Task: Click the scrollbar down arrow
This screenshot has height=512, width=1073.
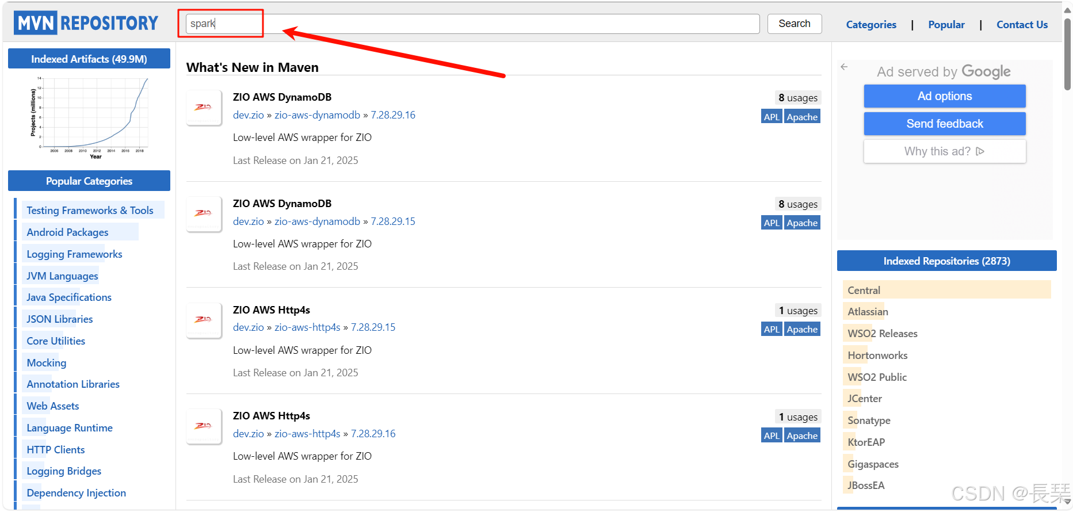Action: [1067, 502]
